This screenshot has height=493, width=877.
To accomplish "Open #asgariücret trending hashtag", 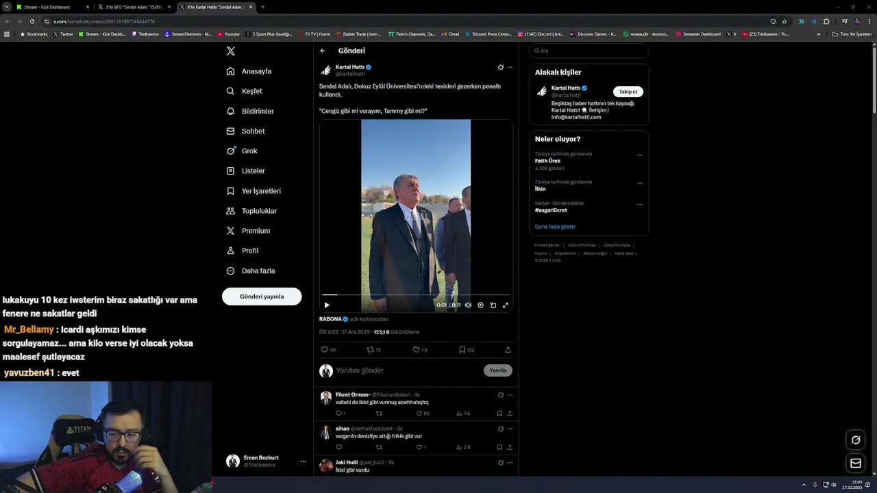I will tap(551, 210).
